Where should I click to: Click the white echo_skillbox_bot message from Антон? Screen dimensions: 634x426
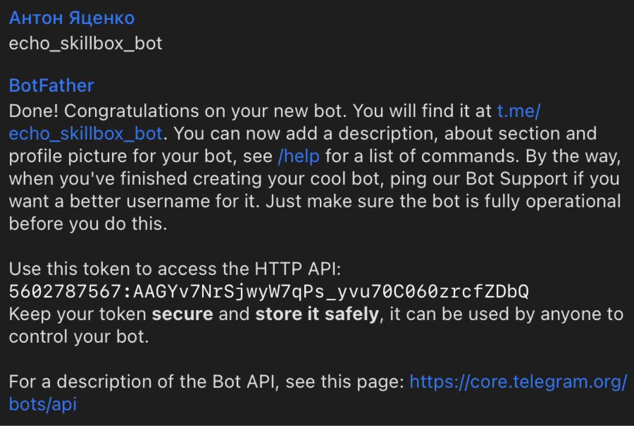86,44
